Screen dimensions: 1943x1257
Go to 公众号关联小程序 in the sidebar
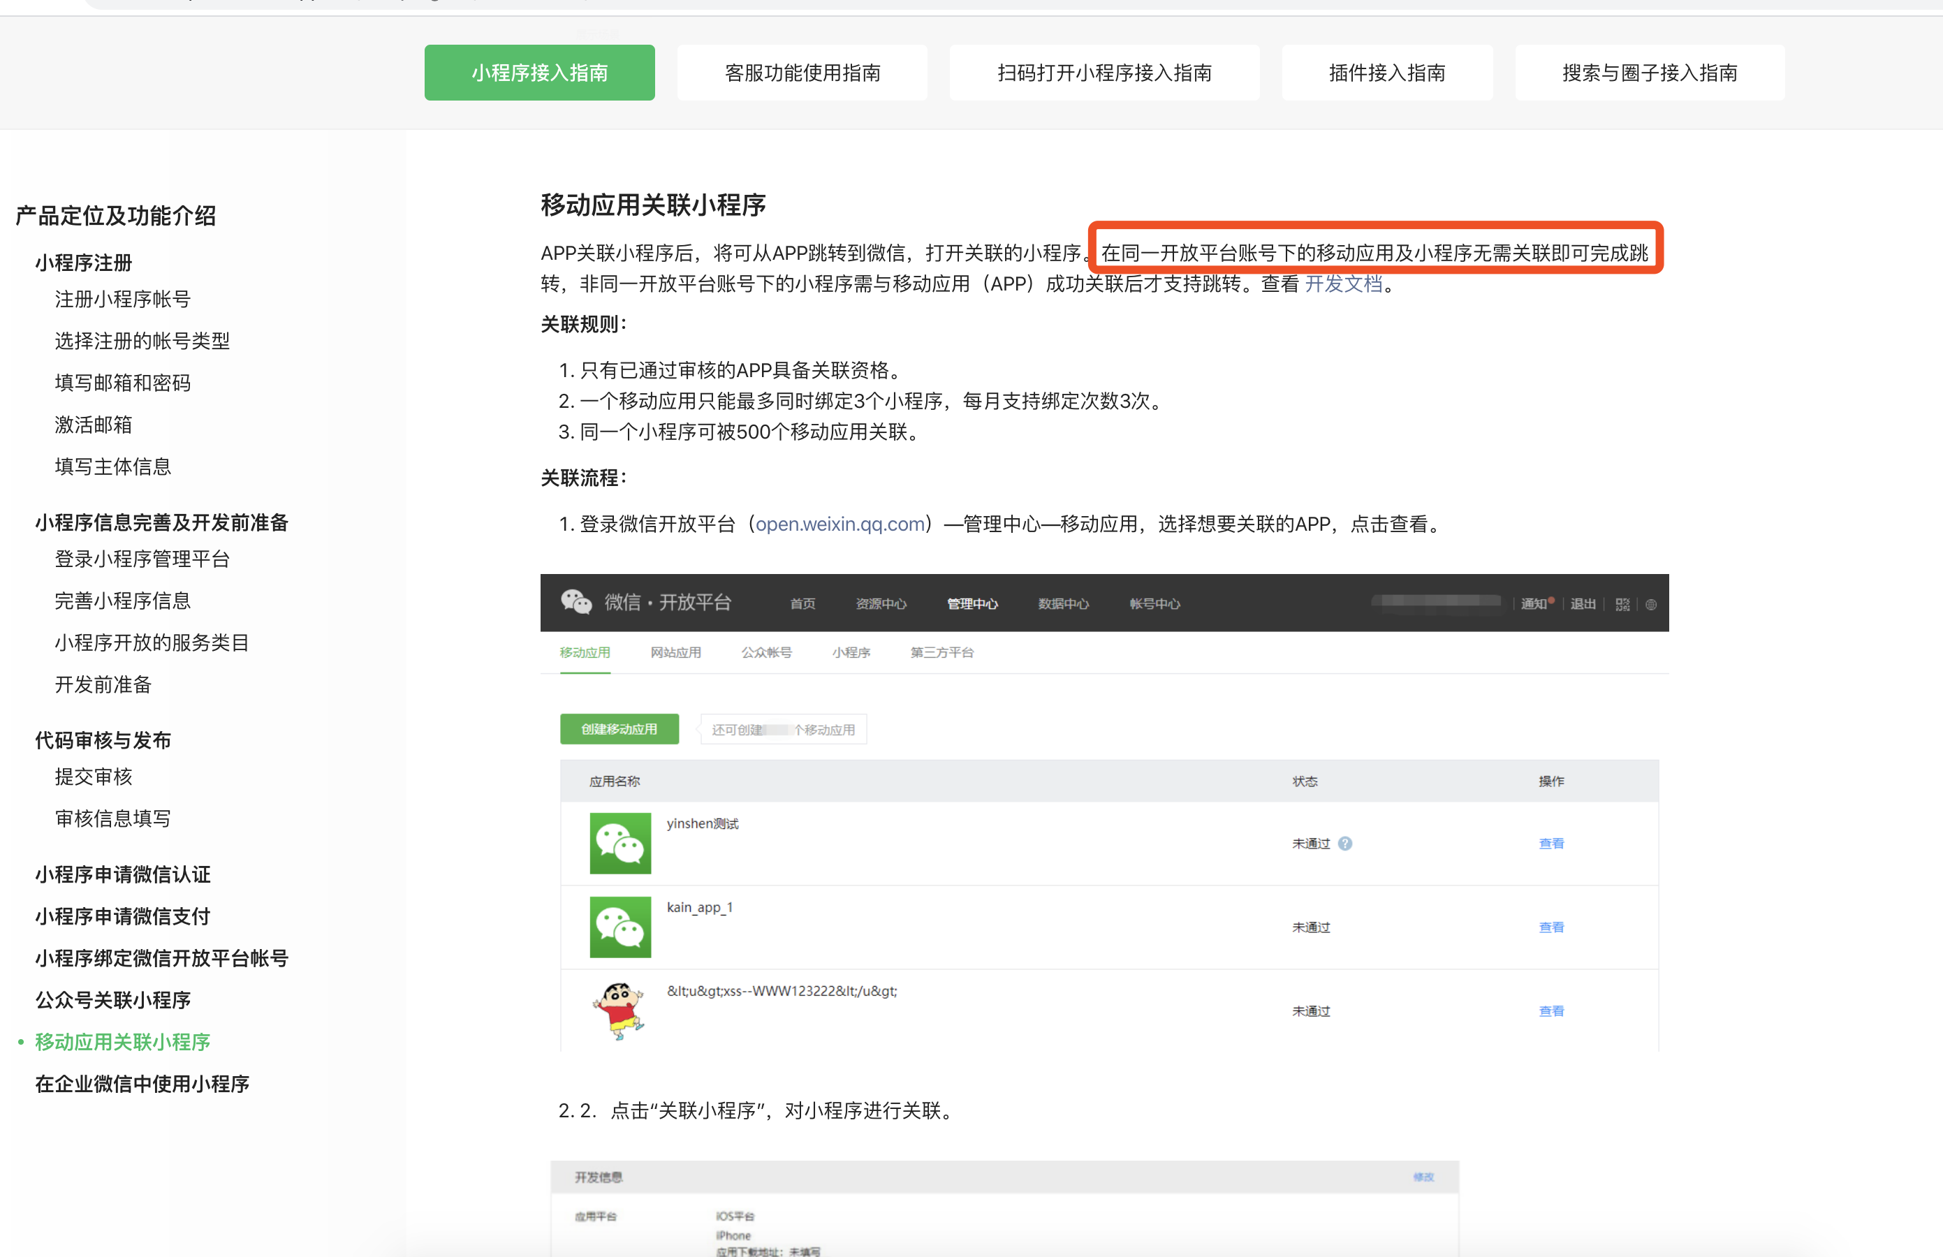coord(112,1000)
